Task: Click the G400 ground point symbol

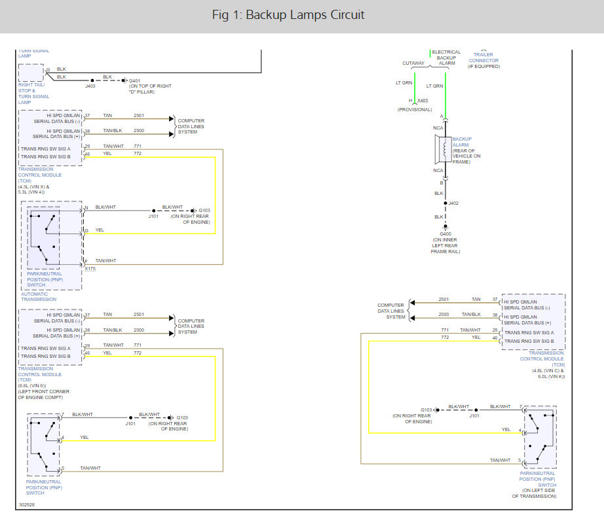Action: [x=444, y=226]
